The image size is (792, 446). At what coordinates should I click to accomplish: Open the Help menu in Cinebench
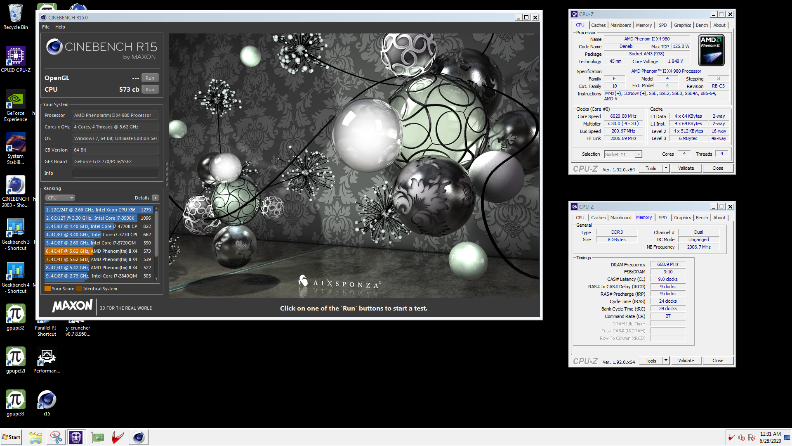[60, 27]
